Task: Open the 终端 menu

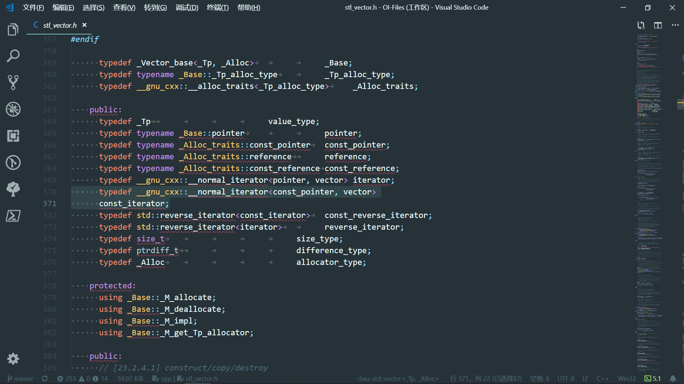Action: pyautogui.click(x=217, y=7)
